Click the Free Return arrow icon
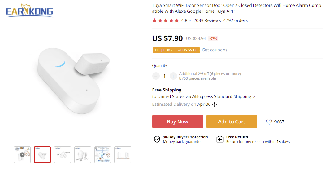 (220, 139)
